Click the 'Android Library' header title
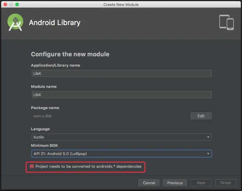 click(55, 23)
